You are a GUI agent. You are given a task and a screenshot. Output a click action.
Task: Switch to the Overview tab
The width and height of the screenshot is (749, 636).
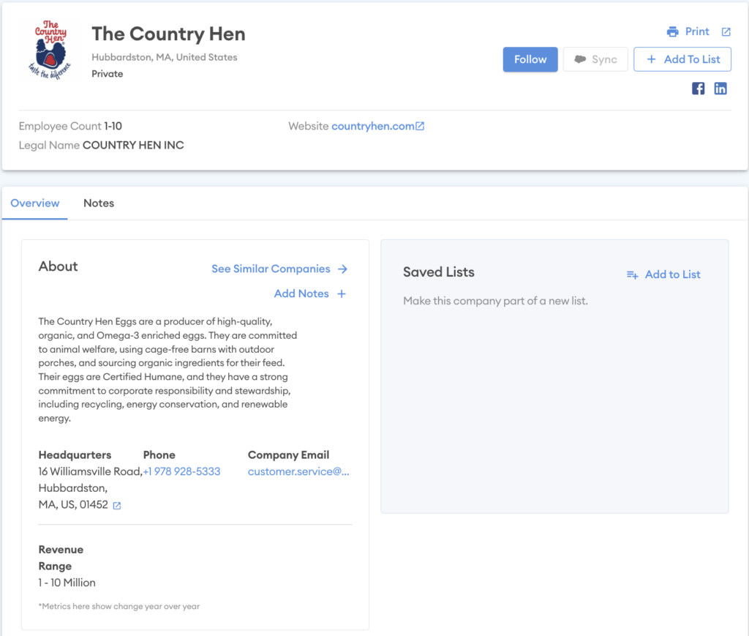pyautogui.click(x=35, y=203)
